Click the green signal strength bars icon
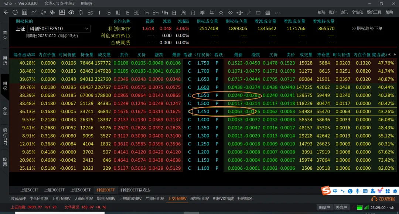The image size is (399, 214). [x=366, y=207]
